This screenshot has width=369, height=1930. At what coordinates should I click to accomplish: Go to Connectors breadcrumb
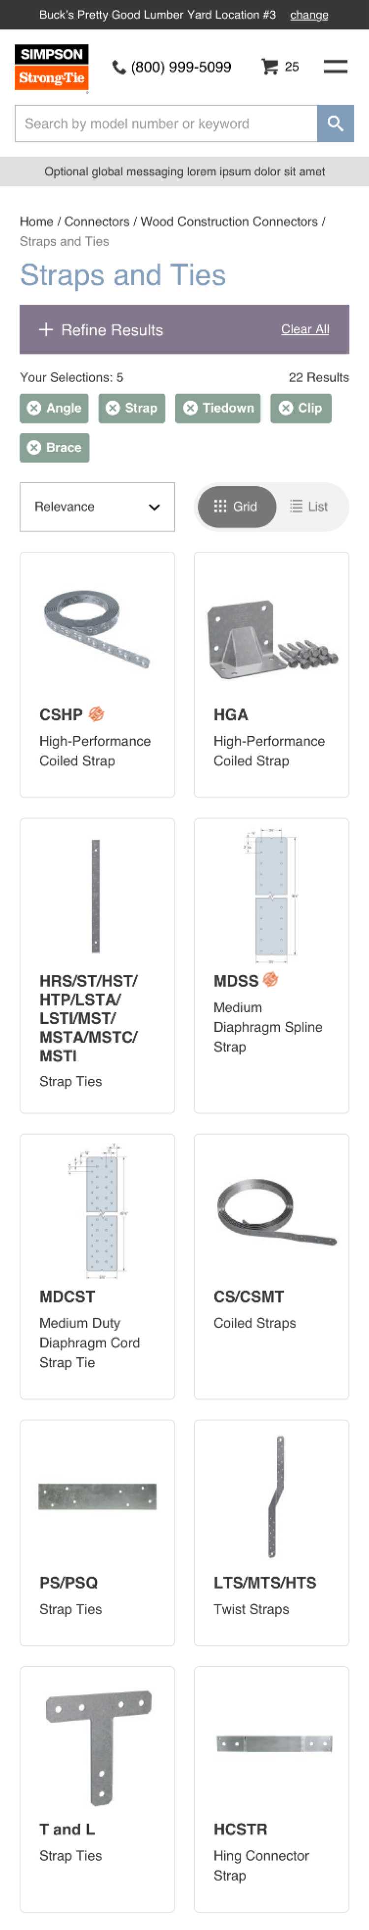(x=96, y=222)
